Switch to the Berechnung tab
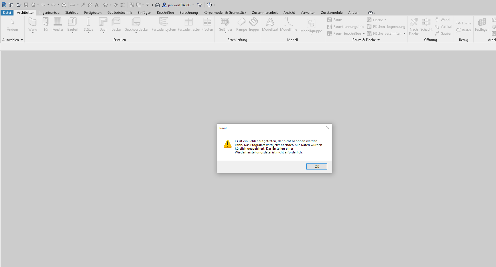 (x=189, y=13)
